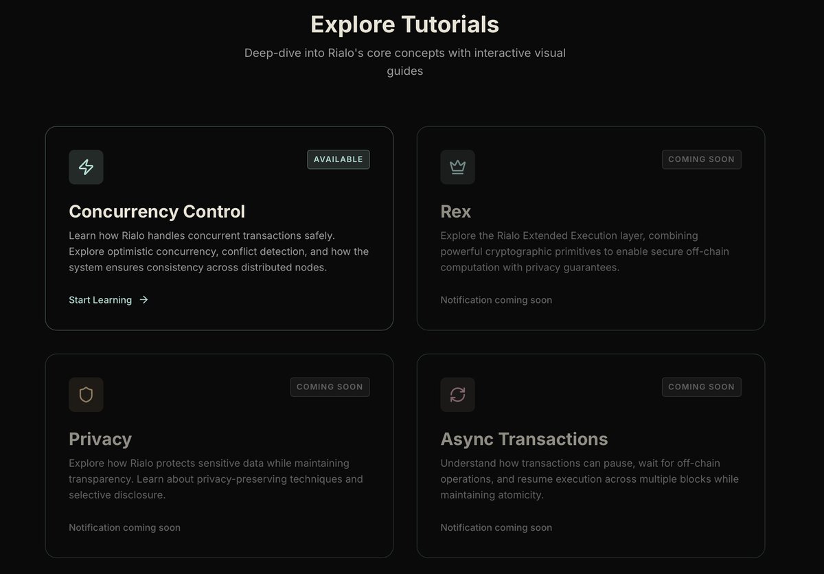Open the Concurrency Control tutorial title
The width and height of the screenshot is (824, 574).
point(157,211)
